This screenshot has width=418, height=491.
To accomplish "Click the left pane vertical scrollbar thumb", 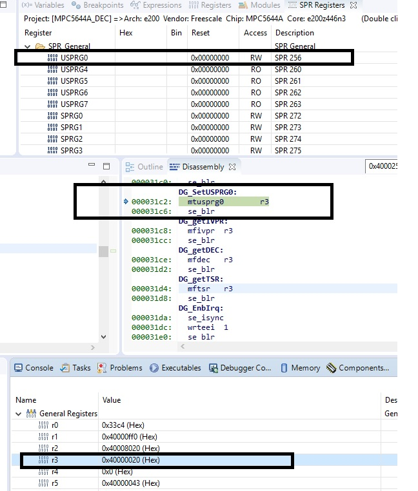I will pyautogui.click(x=103, y=251).
